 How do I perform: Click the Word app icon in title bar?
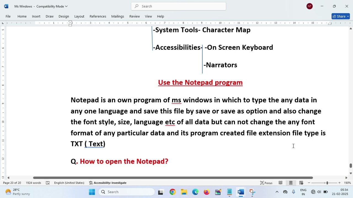click(6, 6)
